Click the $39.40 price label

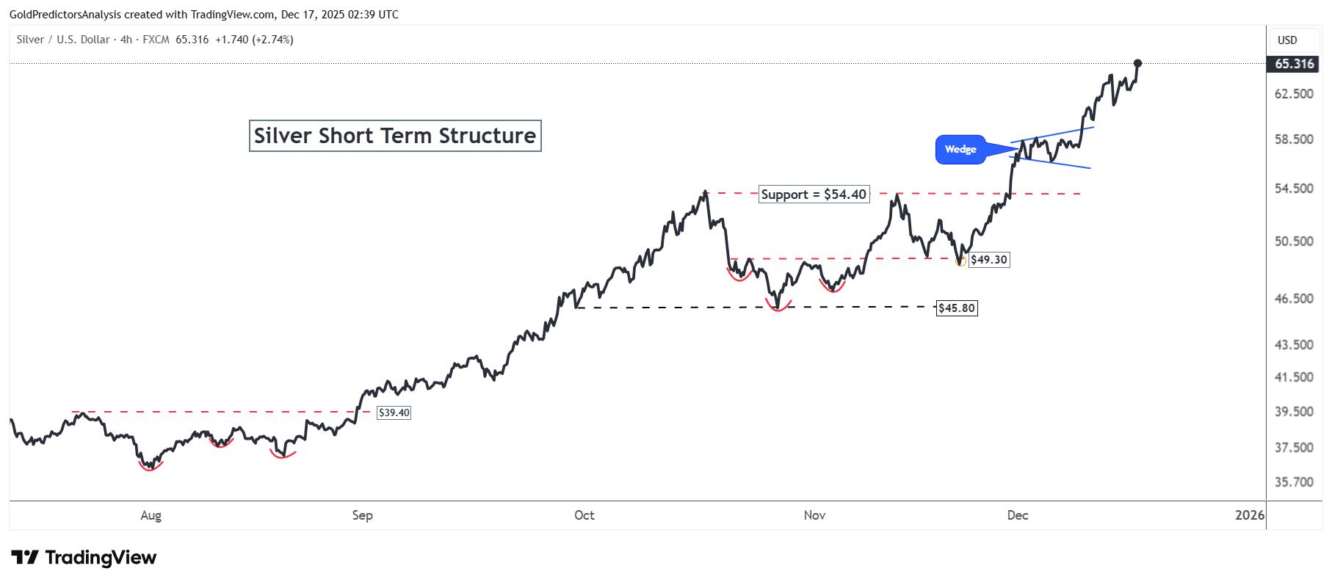coord(394,413)
